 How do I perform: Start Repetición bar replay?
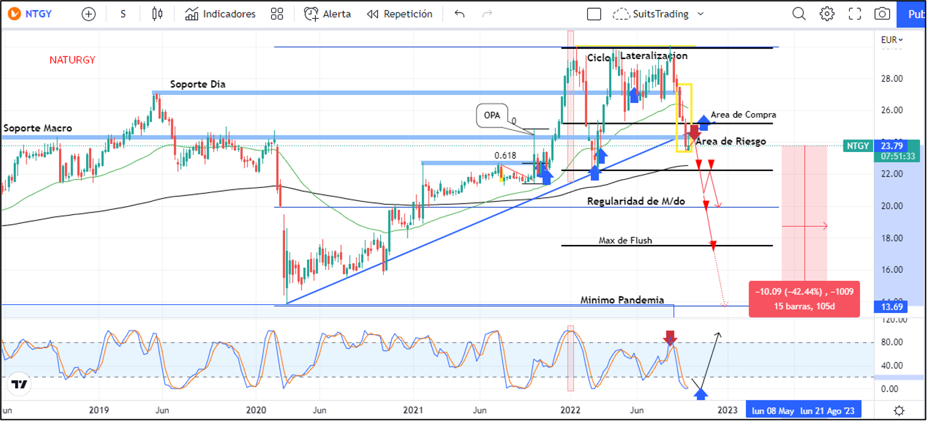click(x=399, y=14)
